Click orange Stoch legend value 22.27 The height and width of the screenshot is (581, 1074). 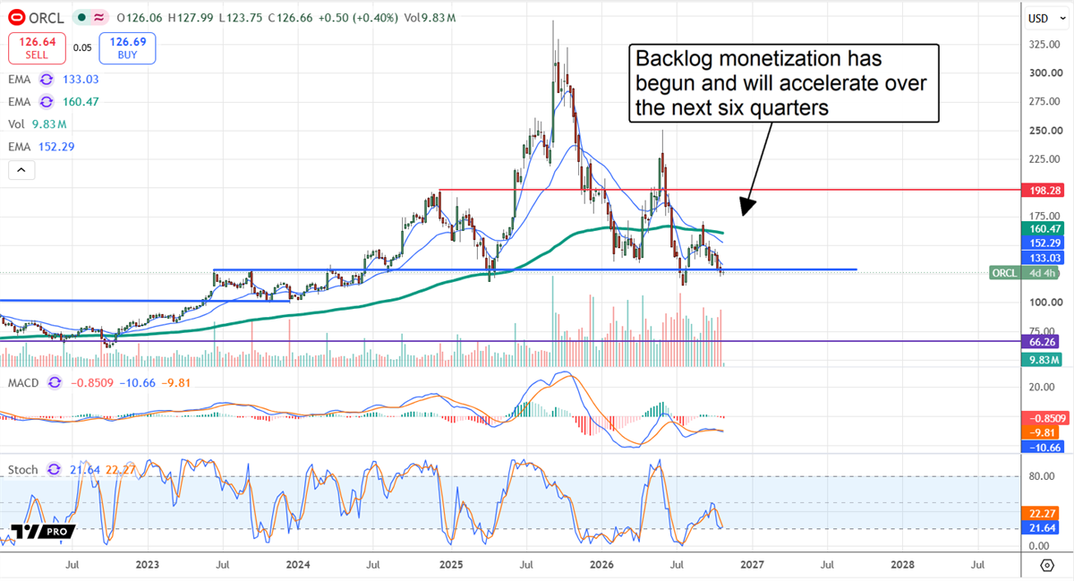point(119,469)
